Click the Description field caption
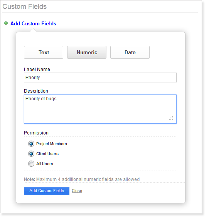The width and height of the screenshot is (209, 219). point(36,91)
